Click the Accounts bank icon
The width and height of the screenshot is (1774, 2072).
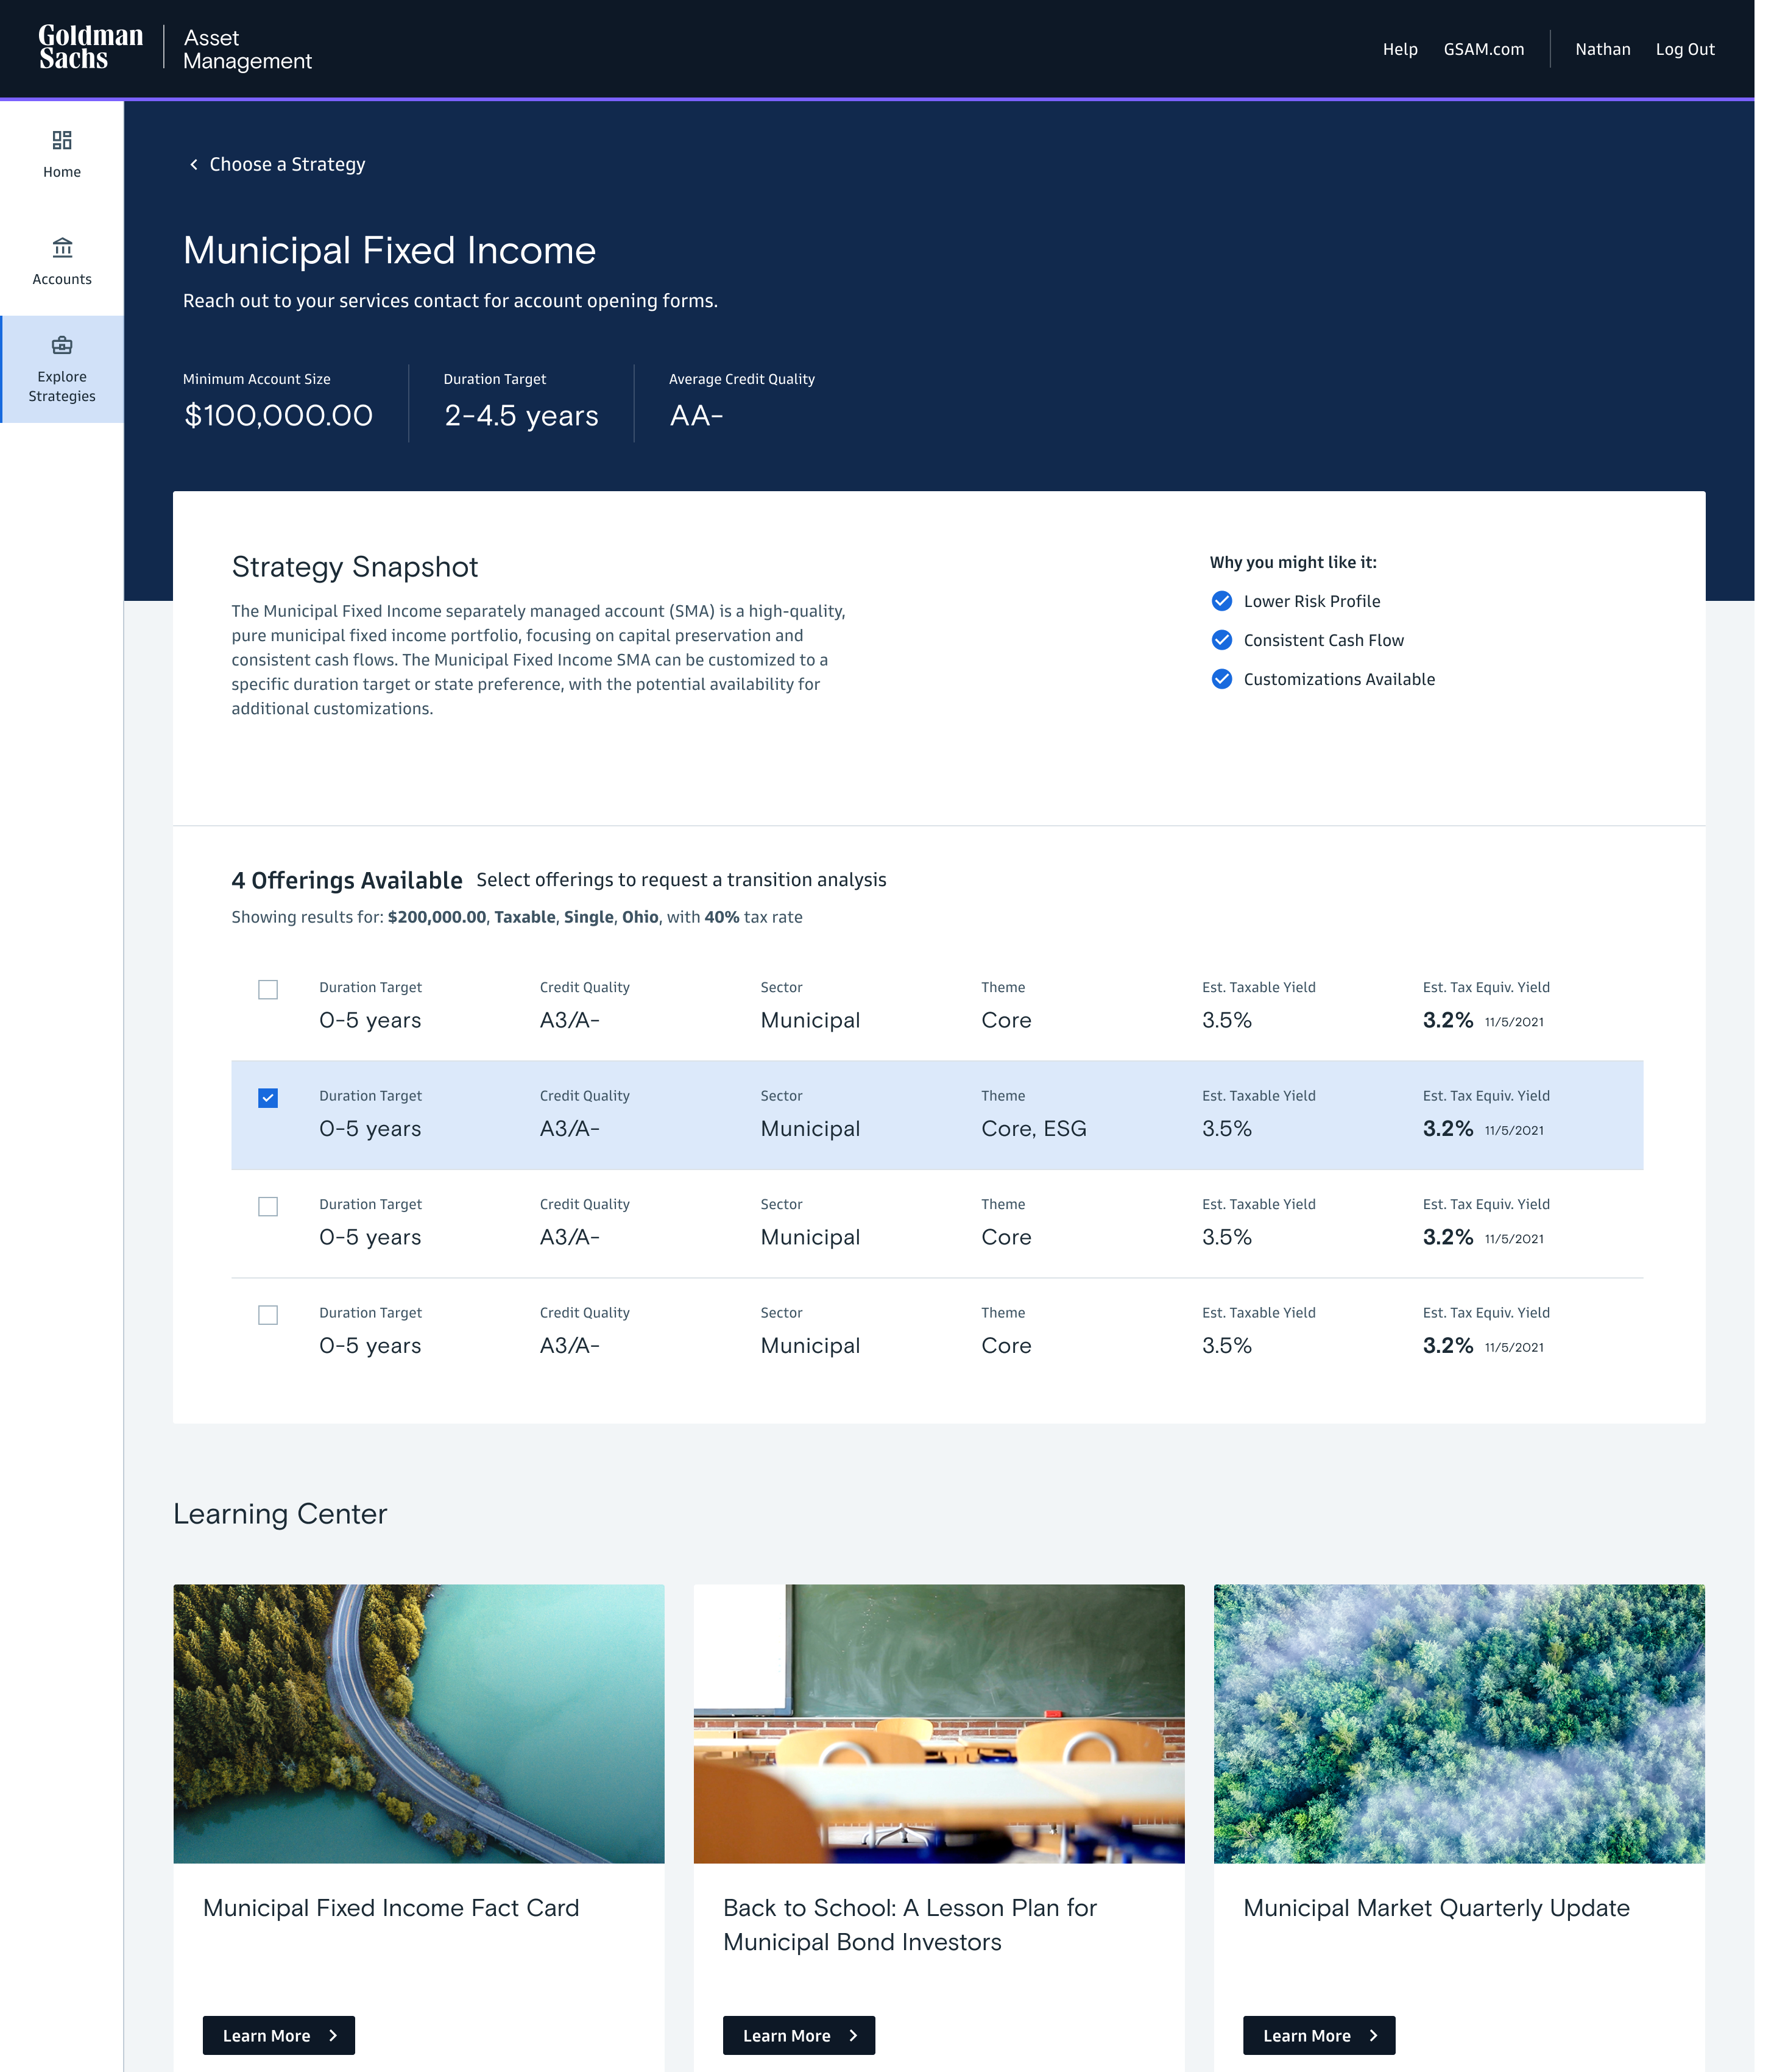(62, 247)
